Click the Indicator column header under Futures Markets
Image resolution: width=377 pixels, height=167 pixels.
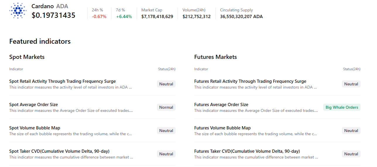[201, 69]
